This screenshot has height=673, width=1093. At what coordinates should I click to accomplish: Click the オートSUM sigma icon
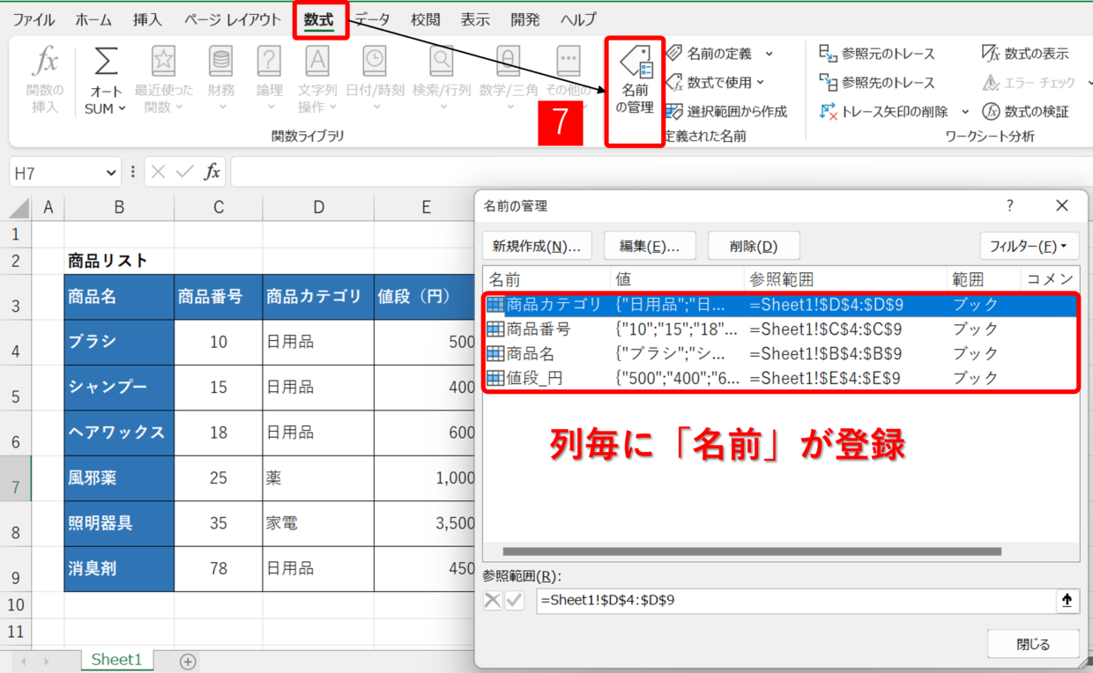(106, 63)
